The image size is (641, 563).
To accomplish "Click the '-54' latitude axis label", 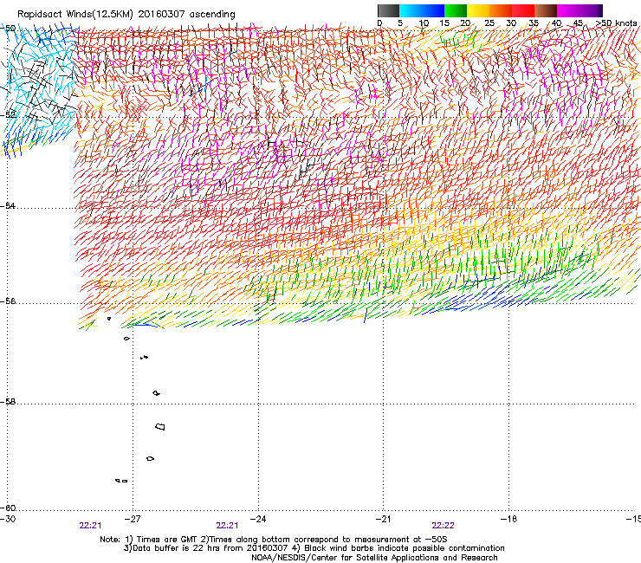I will pos(9,206).
